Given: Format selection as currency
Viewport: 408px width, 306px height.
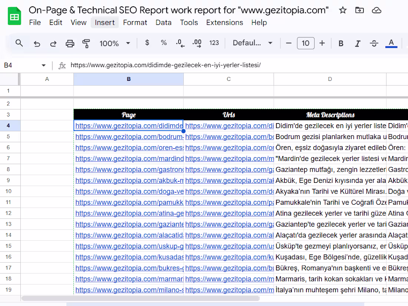Looking at the screenshot, I should (x=147, y=43).
